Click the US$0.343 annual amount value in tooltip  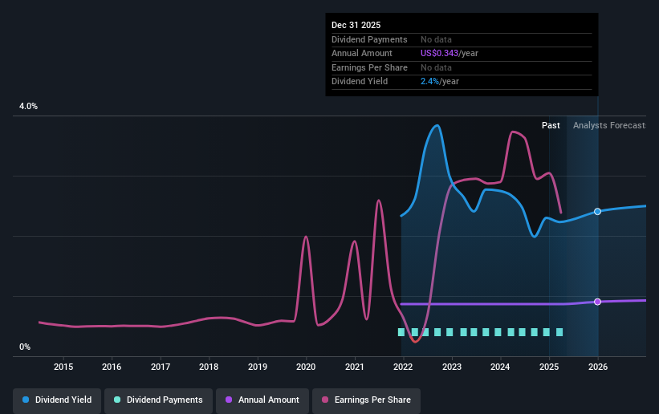tap(439, 54)
